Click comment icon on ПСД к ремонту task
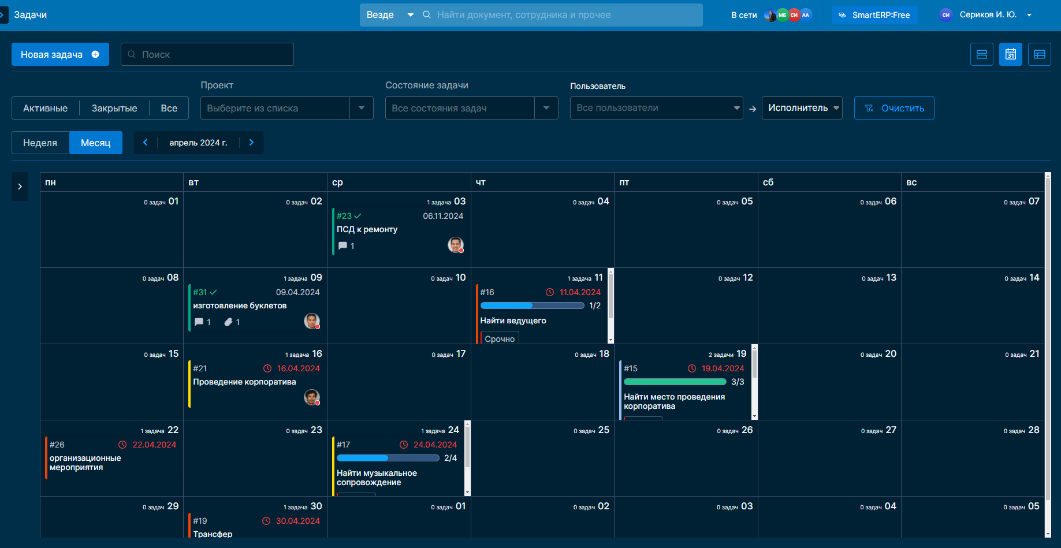This screenshot has width=1061, height=548. (343, 246)
